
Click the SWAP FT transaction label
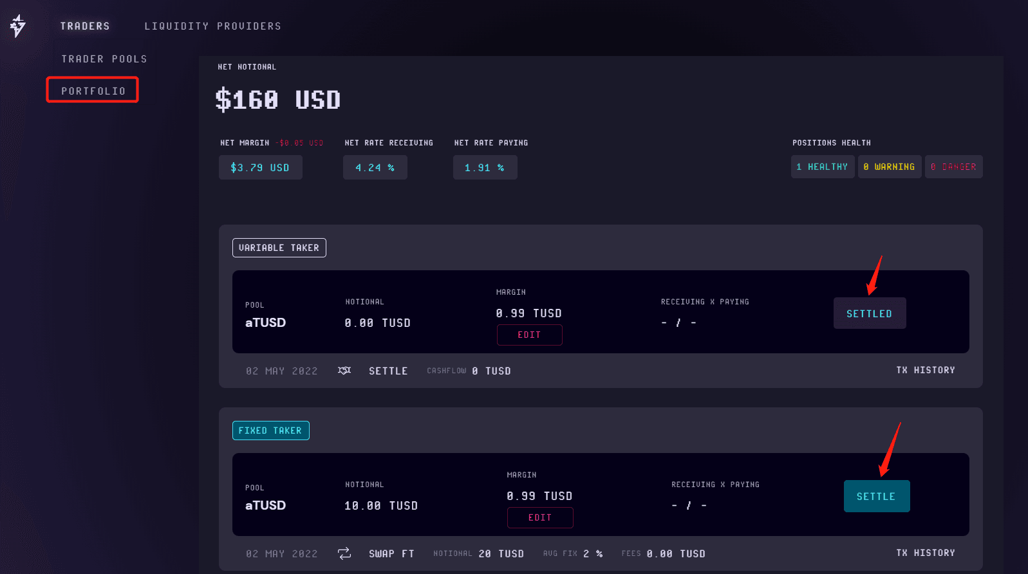(x=391, y=554)
